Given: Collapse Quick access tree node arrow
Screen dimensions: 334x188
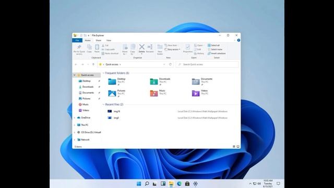Looking at the screenshot, I should tap(74, 75).
